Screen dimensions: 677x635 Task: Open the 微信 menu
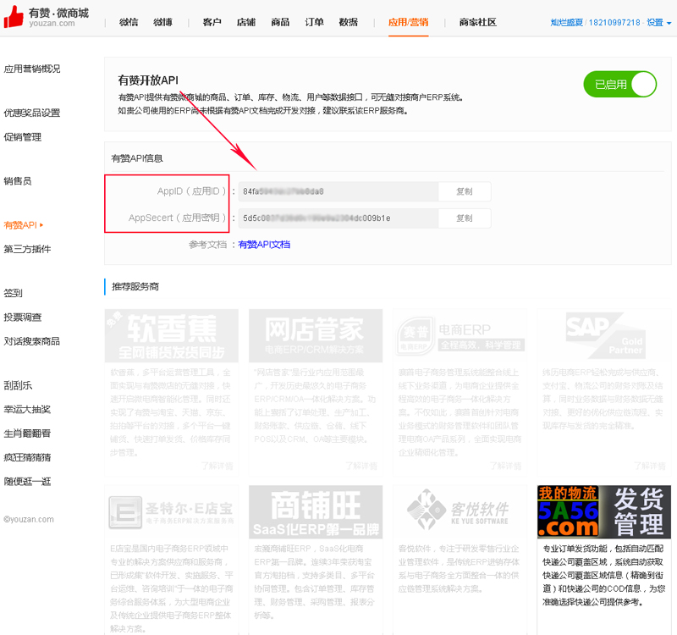coord(129,22)
